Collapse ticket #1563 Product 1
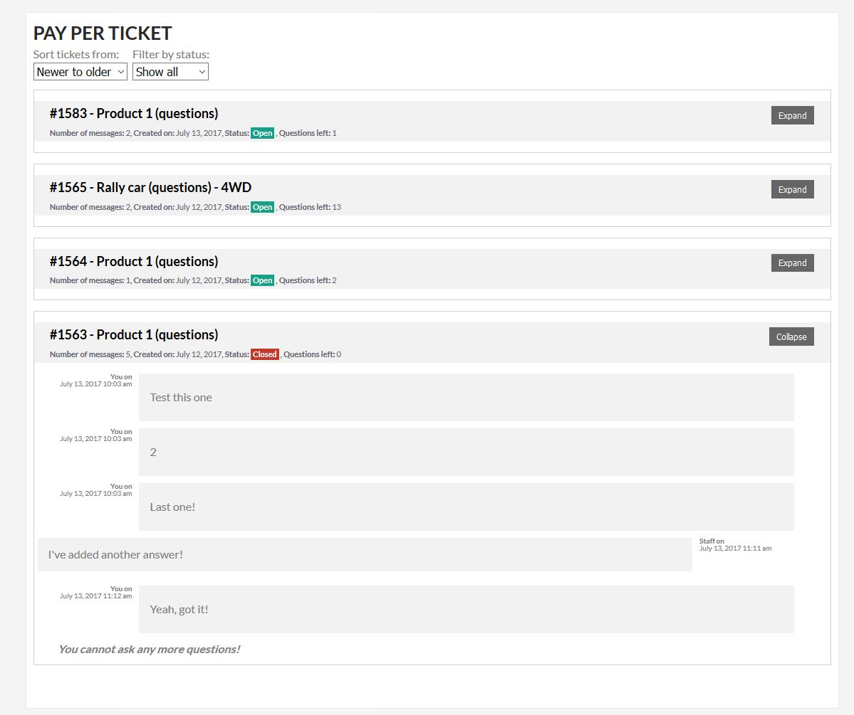Screen dimensions: 854x715 [791, 337]
